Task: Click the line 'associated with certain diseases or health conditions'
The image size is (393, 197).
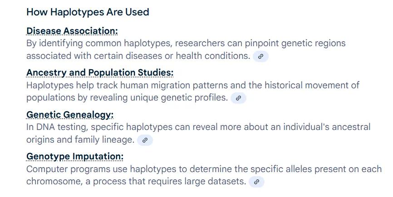Action: click(x=138, y=56)
